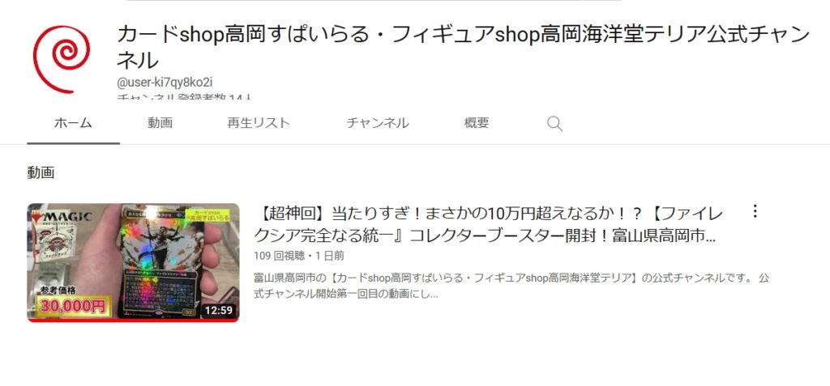Click the 1 日前 upload date
The width and height of the screenshot is (830, 386).
pyautogui.click(x=330, y=256)
